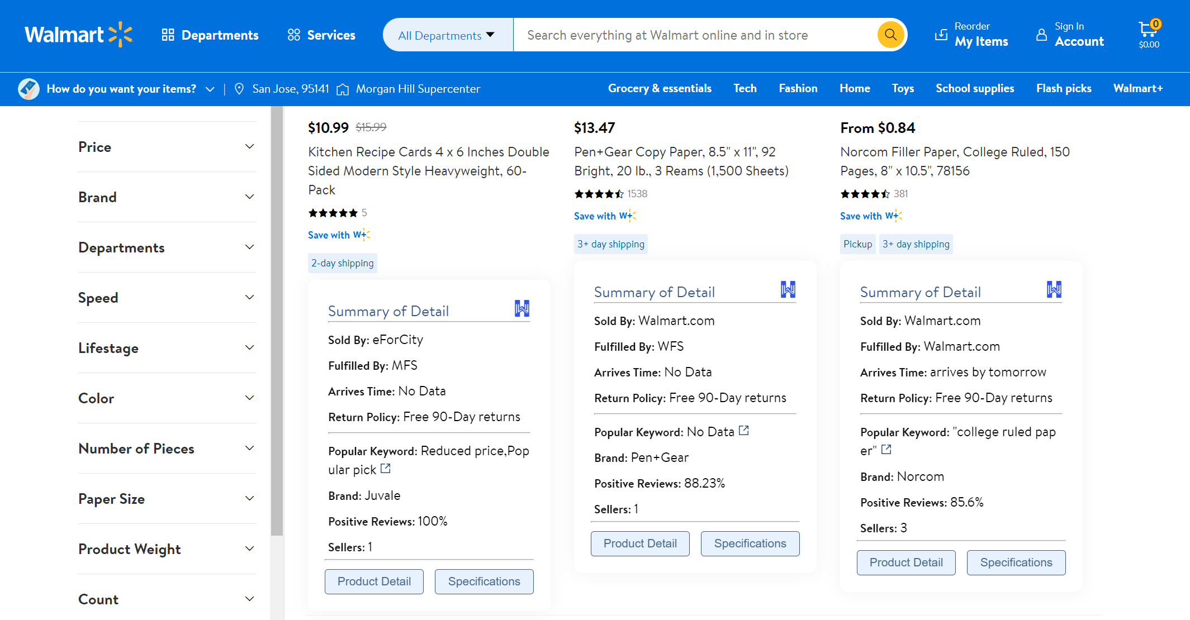This screenshot has height=620, width=1190.
Task: Expand the Color filter
Action: 167,398
